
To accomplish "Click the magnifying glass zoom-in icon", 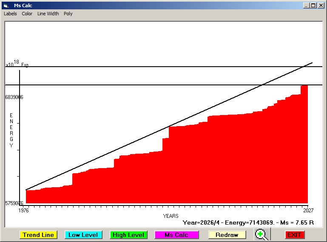I will [262, 234].
